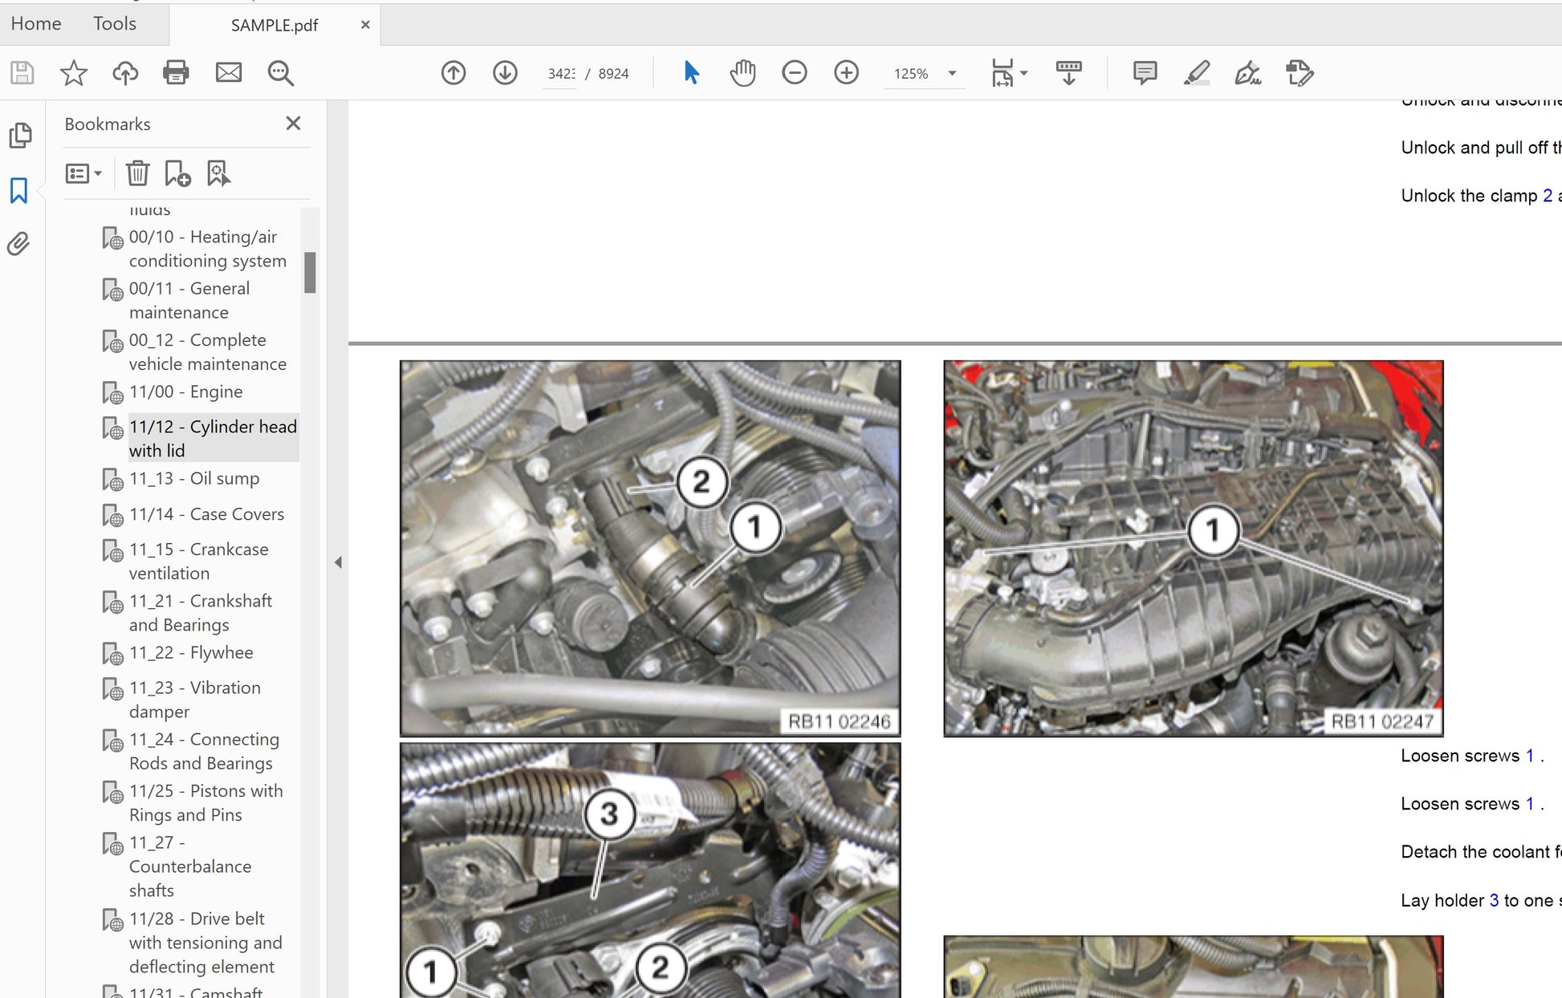Create a new bookmark

point(177,172)
